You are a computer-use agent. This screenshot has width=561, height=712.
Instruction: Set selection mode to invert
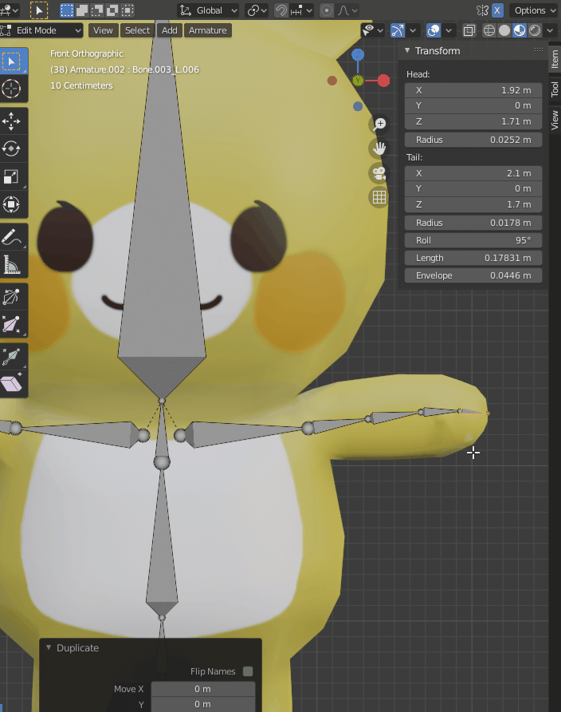[x=112, y=10]
